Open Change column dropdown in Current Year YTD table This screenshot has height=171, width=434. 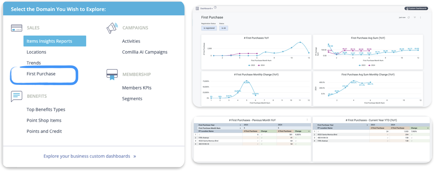(x=428, y=128)
